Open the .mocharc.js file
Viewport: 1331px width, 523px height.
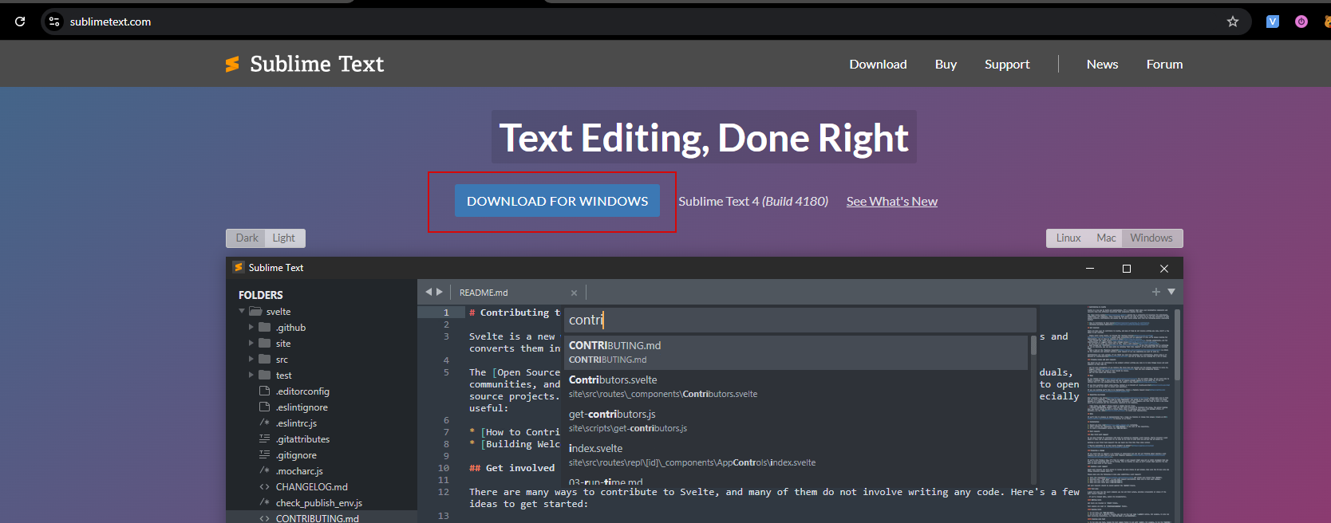pos(299,471)
